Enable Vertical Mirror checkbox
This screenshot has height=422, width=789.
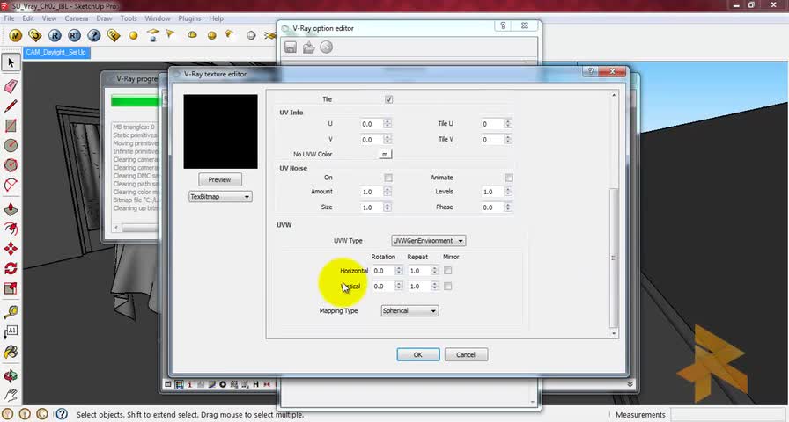(x=448, y=287)
